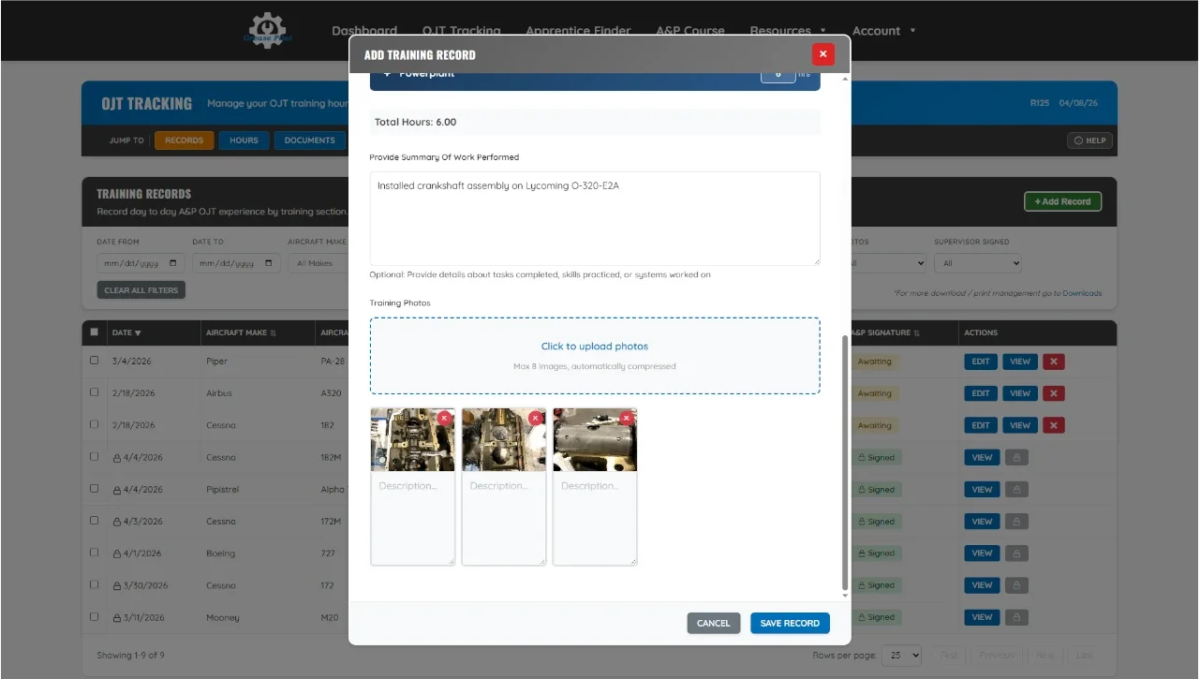Toggle the select-all checkbox in table header
This screenshot has height=679, width=1200.
click(94, 332)
